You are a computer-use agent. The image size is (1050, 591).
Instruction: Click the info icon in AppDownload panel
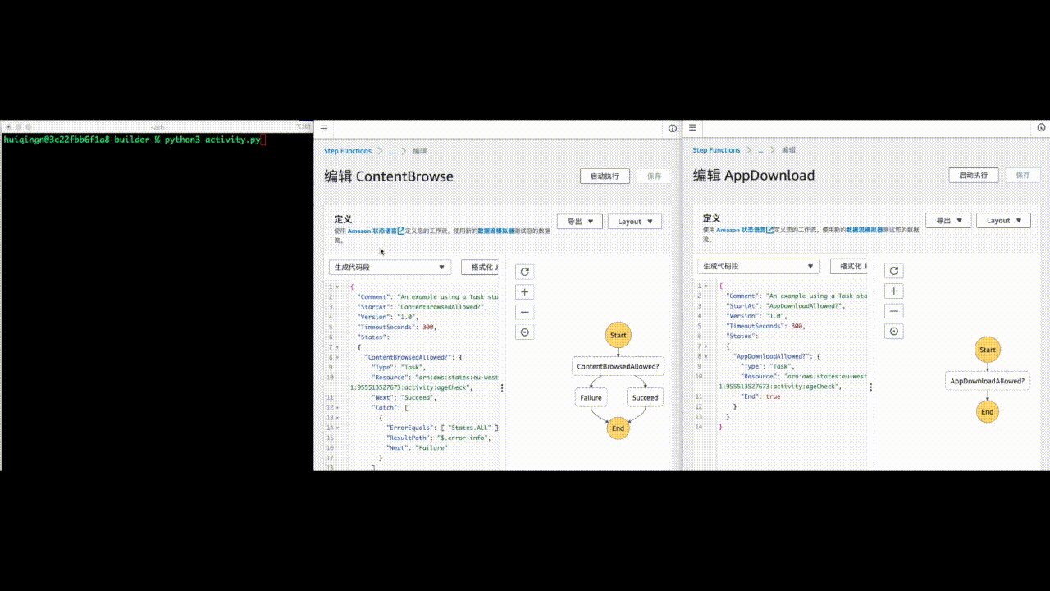(1041, 128)
